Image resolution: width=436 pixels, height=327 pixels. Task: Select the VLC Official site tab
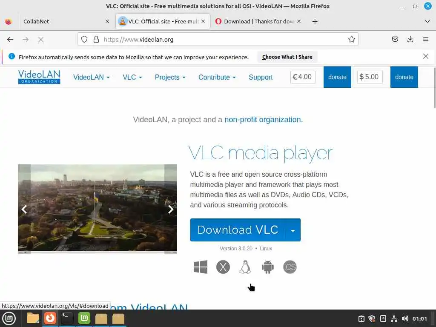coord(163,21)
